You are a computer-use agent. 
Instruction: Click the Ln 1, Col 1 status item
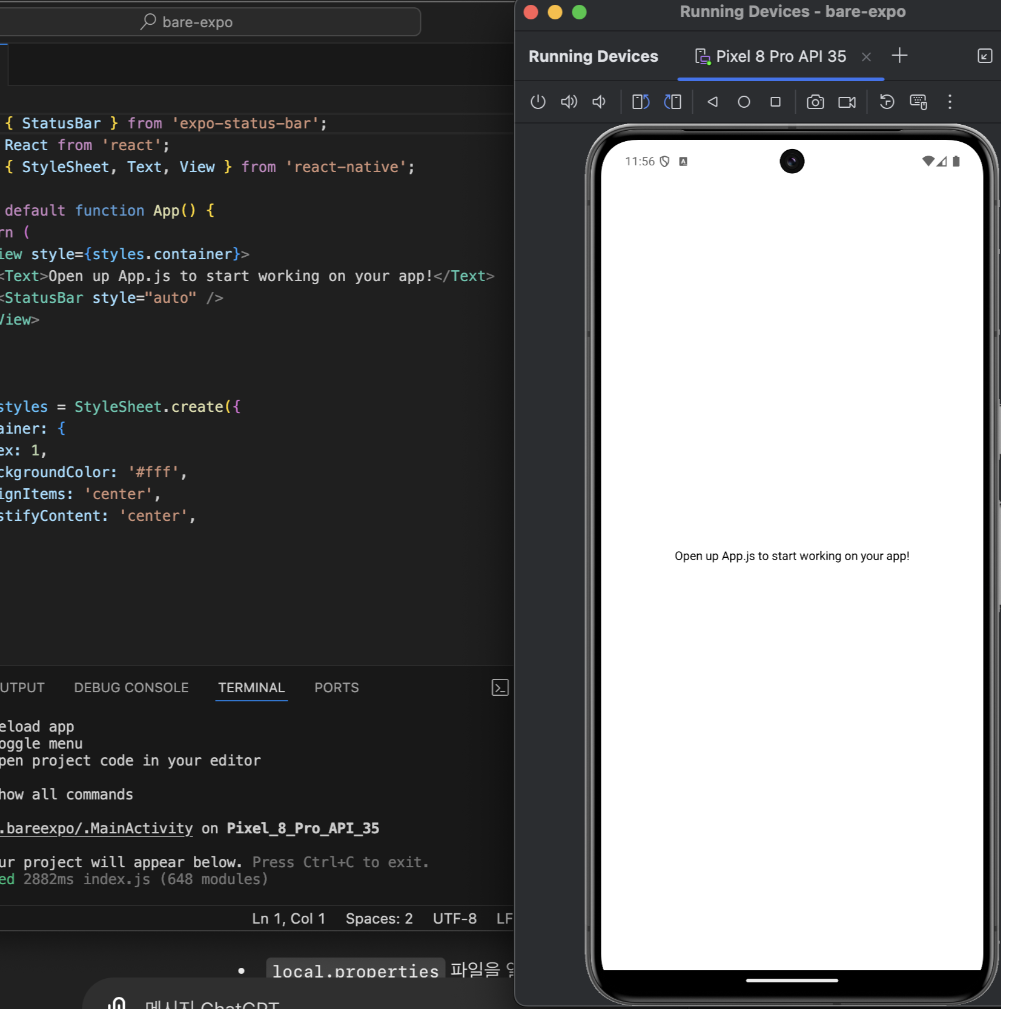coord(288,918)
